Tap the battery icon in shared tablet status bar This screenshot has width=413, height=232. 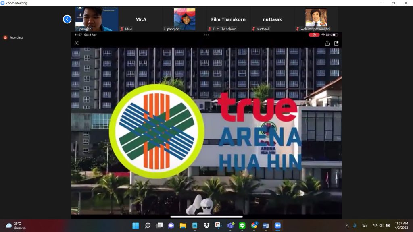[335, 35]
